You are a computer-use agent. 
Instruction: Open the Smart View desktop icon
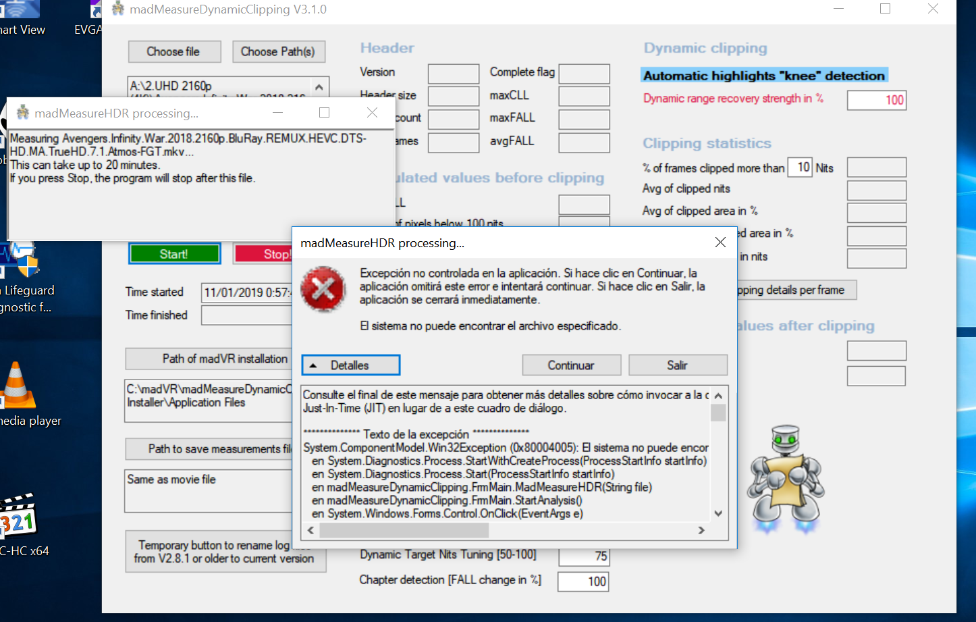coord(20,9)
